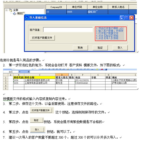Click the CompanyID column header
This screenshot has width=141, height=143.
pyautogui.click(x=56, y=7)
